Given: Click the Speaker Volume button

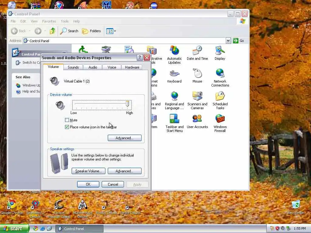Looking at the screenshot, I should 88,171.
